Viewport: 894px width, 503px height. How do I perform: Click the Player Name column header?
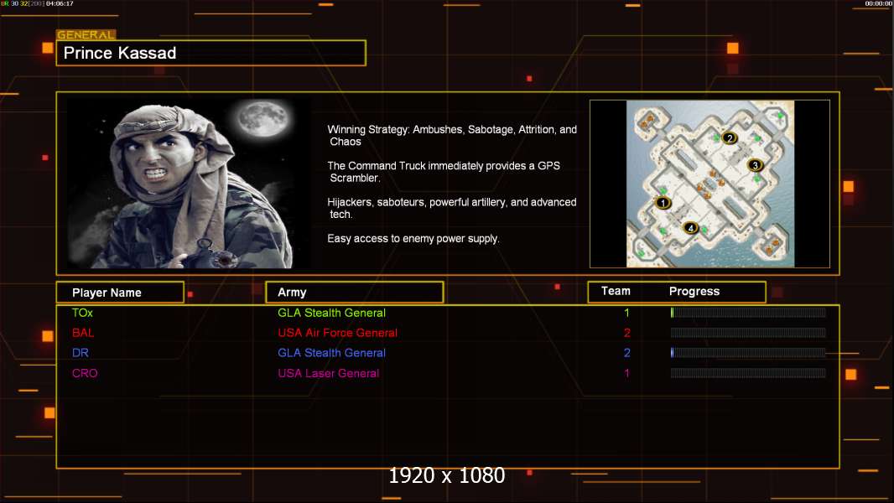pyautogui.click(x=120, y=293)
